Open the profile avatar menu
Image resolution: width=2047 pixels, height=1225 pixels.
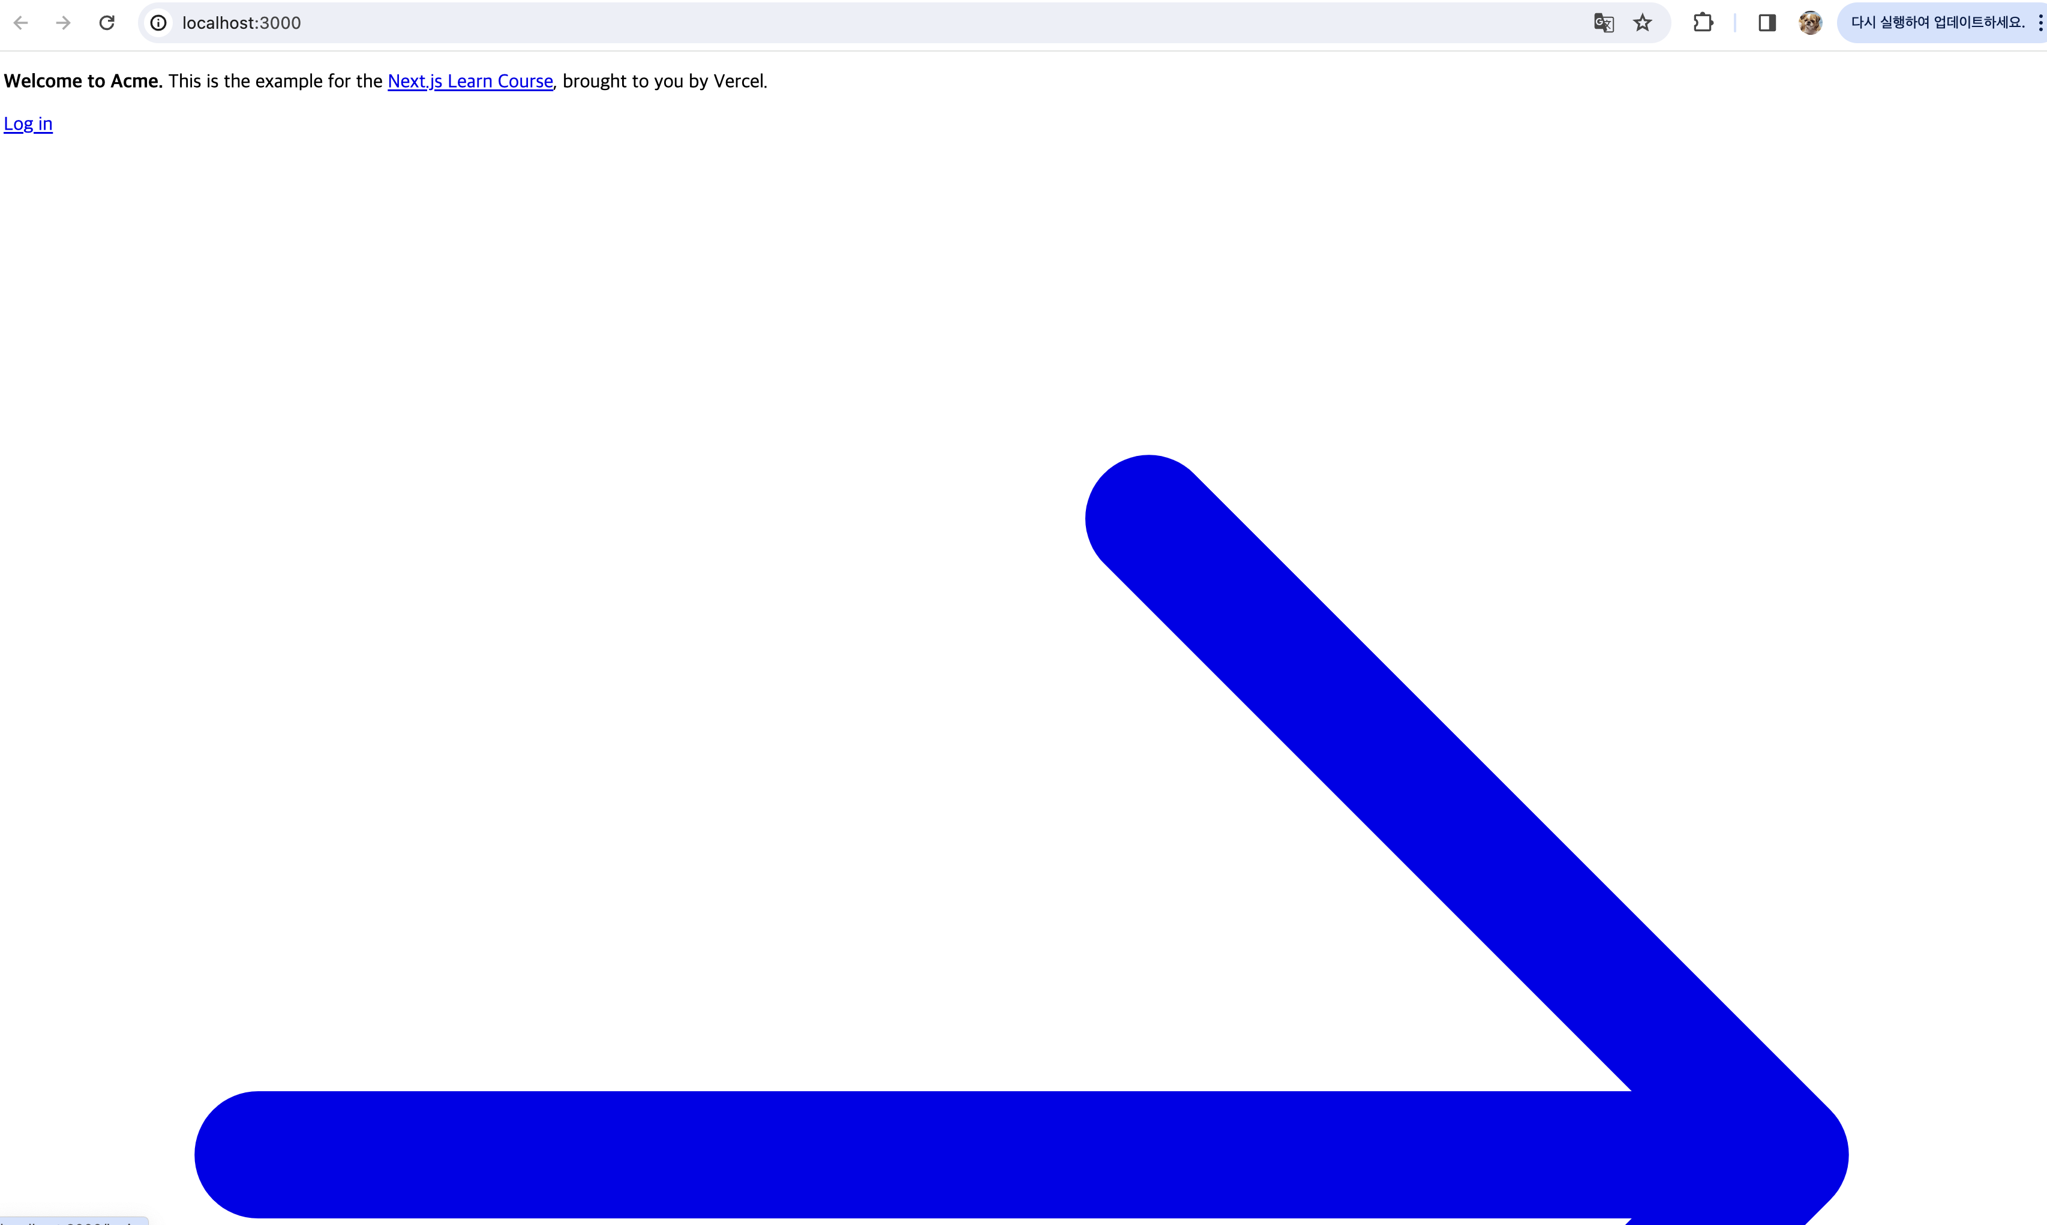[1810, 23]
